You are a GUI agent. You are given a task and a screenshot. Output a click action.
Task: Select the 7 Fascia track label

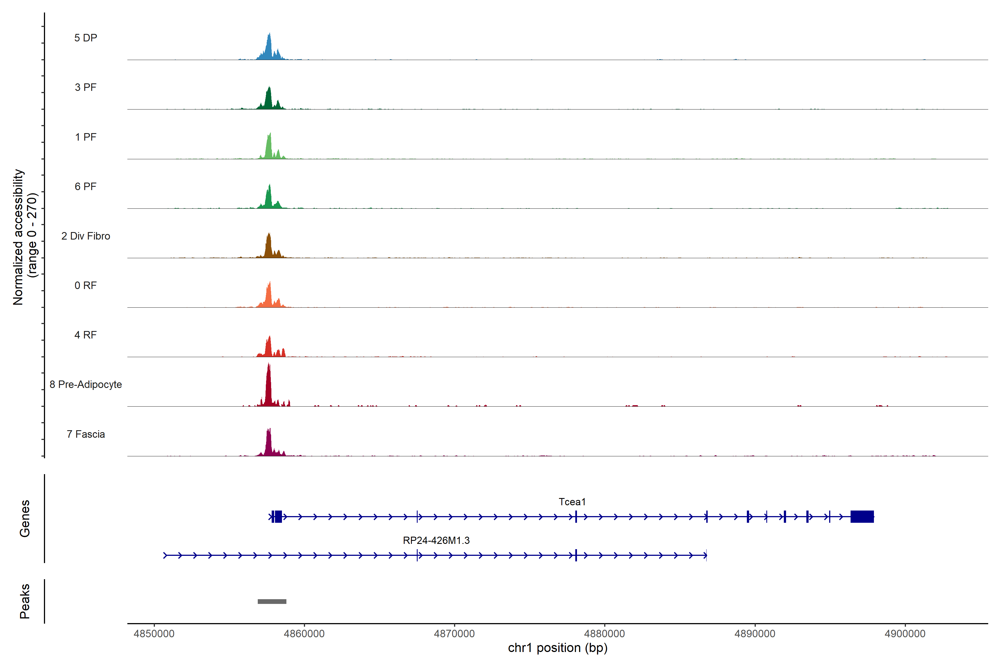point(86,434)
